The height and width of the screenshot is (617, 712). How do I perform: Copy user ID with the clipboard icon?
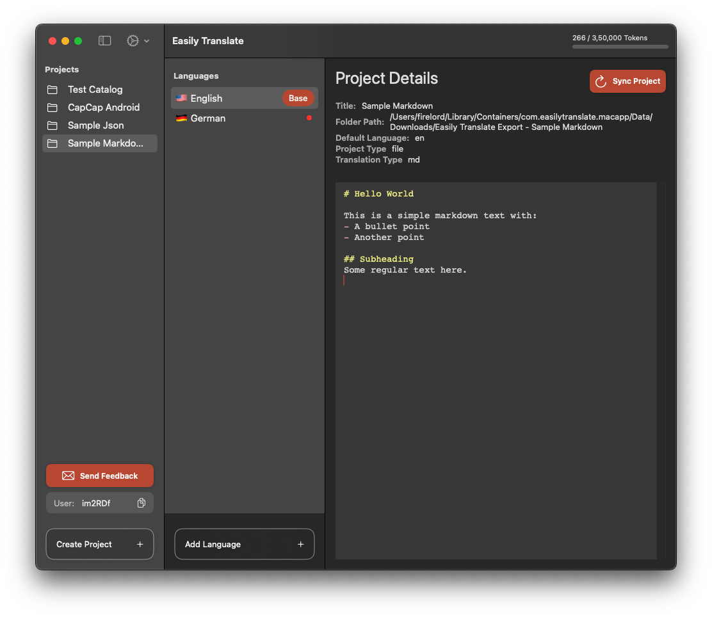(142, 503)
